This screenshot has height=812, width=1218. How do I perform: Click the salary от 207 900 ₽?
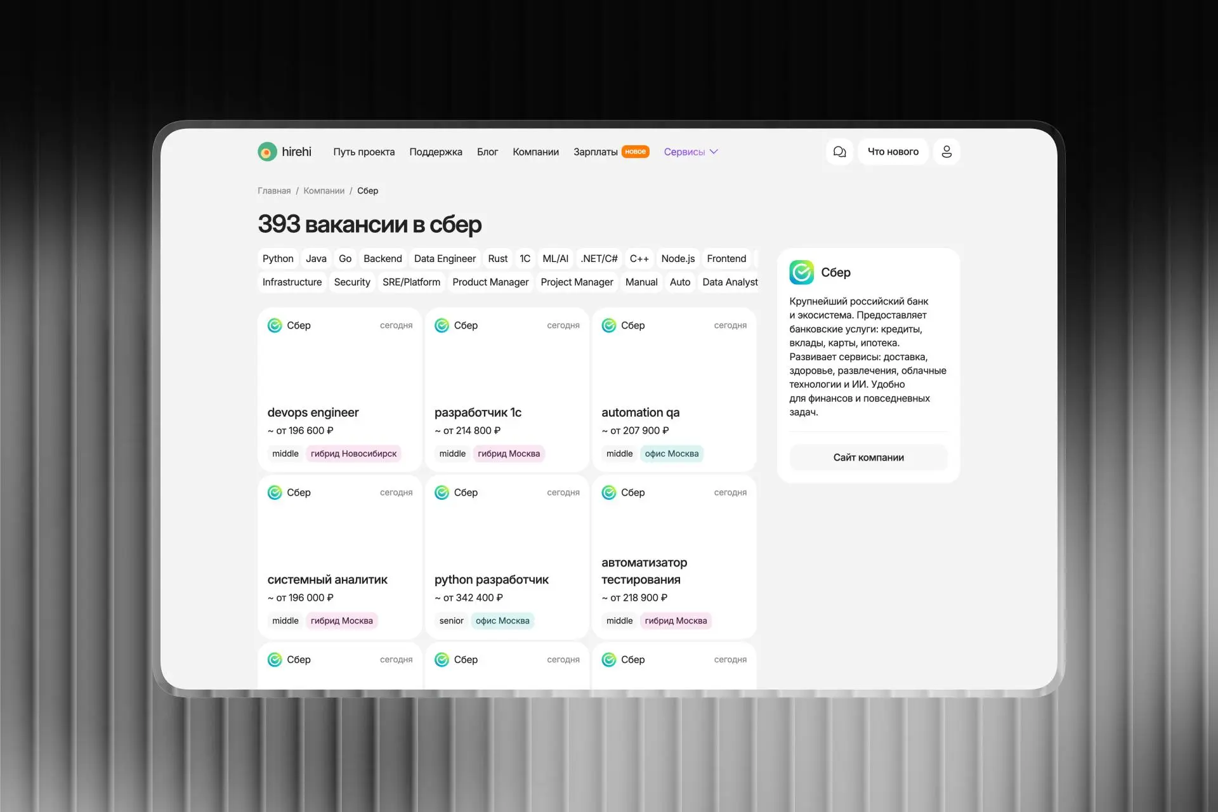[635, 431]
